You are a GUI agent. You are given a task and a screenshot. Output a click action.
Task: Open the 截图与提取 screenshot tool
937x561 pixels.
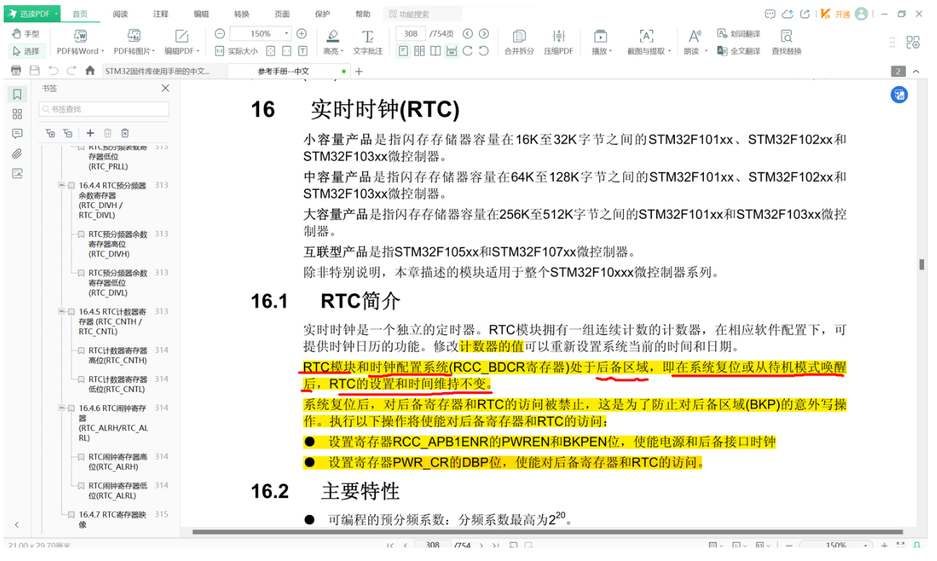click(x=648, y=42)
